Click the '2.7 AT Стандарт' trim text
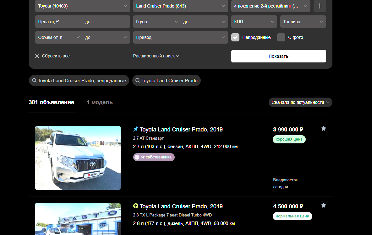372x235 pixels. coord(148,138)
